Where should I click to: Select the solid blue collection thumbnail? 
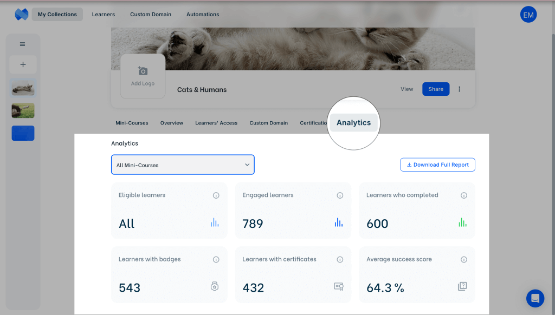point(23,133)
